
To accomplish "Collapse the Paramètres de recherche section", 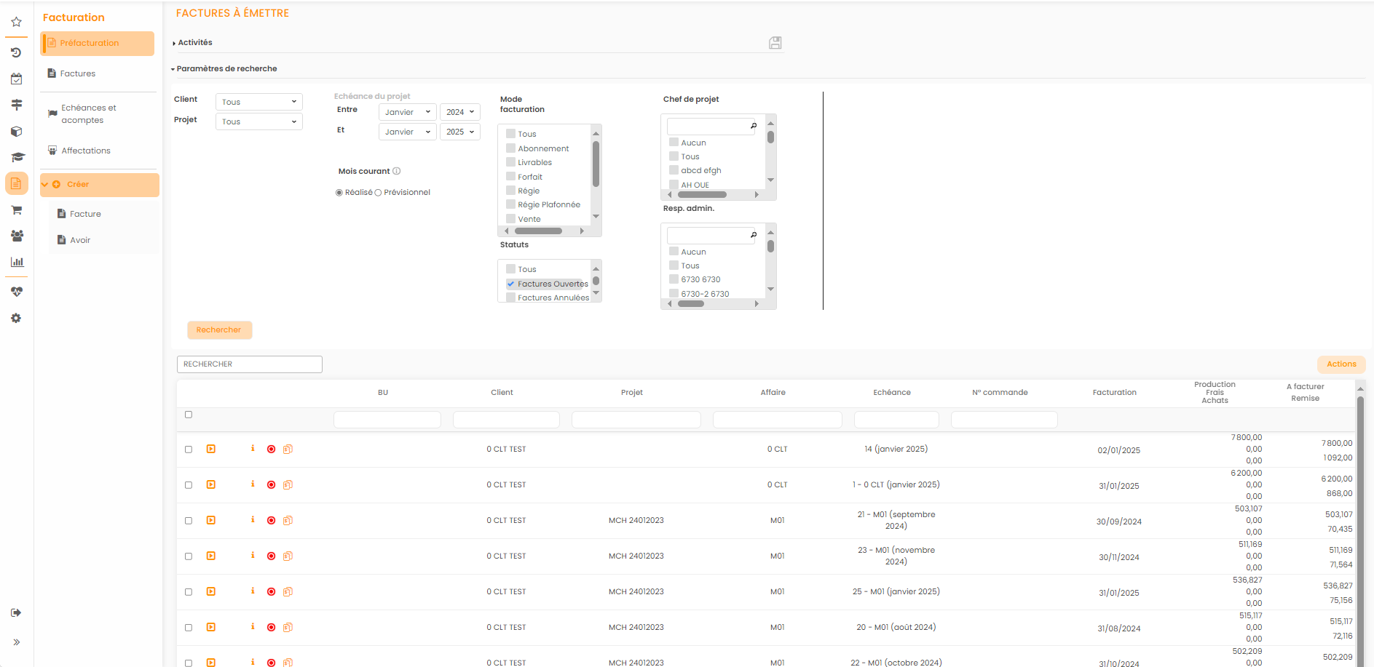I will coord(226,69).
